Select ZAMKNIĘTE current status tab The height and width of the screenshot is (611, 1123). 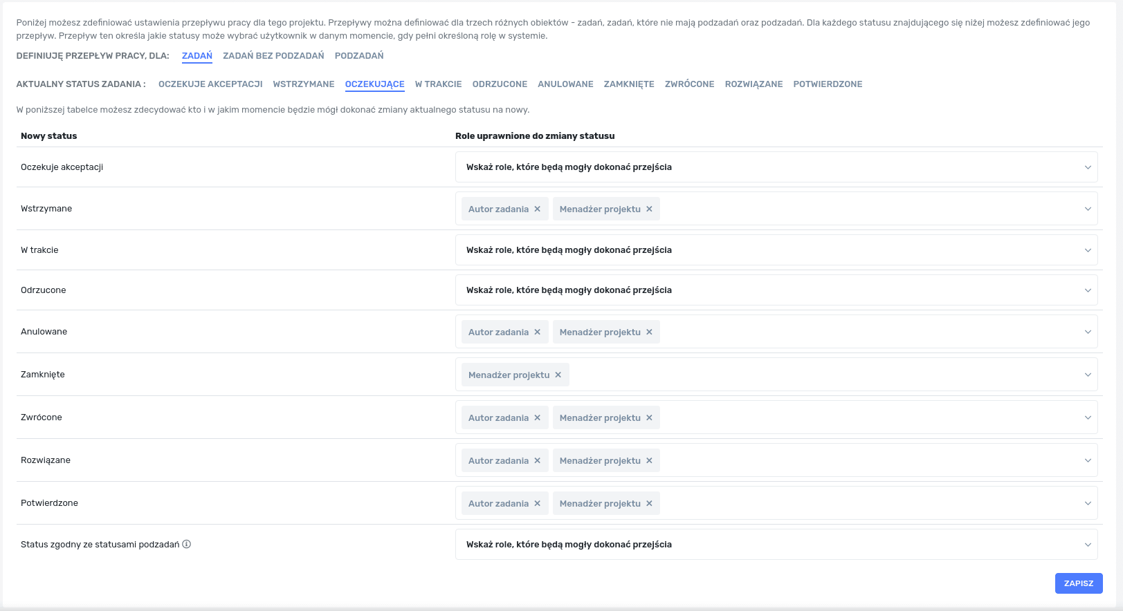pyautogui.click(x=629, y=84)
